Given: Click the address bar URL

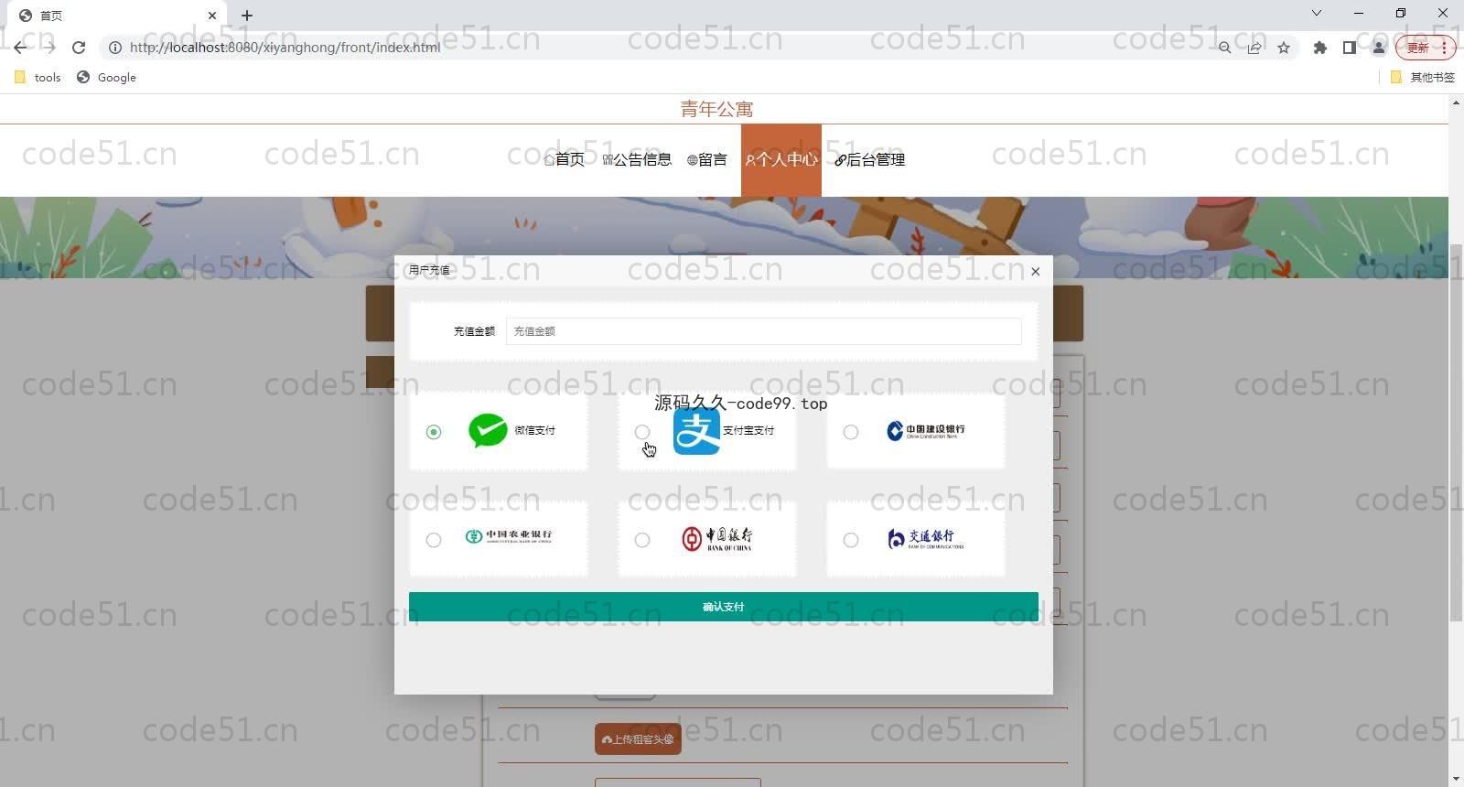Looking at the screenshot, I should 285,48.
